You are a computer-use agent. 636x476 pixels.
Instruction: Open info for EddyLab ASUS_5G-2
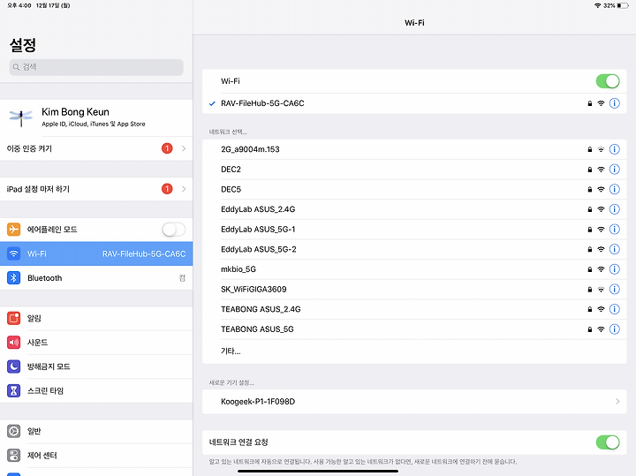click(x=615, y=249)
